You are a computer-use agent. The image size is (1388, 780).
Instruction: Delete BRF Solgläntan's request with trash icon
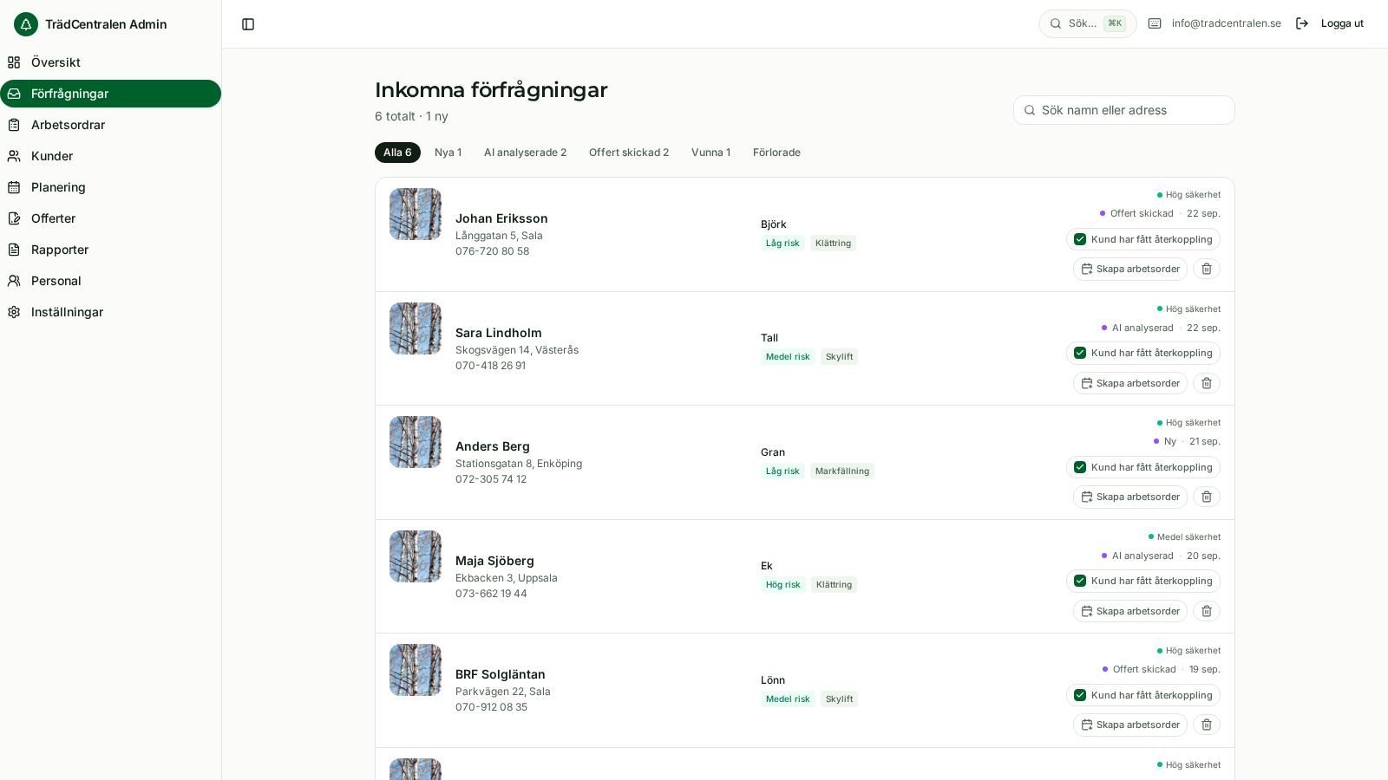pyautogui.click(x=1207, y=725)
